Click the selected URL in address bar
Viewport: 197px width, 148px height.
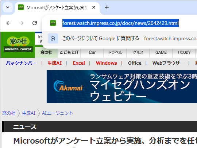(120, 23)
